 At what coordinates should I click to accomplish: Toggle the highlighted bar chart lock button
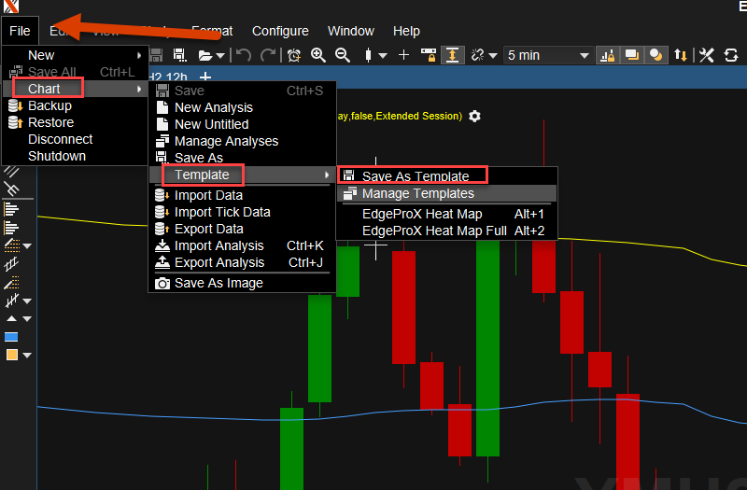[607, 55]
